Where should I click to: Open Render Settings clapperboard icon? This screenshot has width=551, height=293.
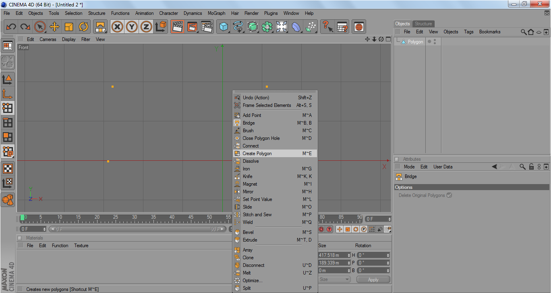pos(207,27)
